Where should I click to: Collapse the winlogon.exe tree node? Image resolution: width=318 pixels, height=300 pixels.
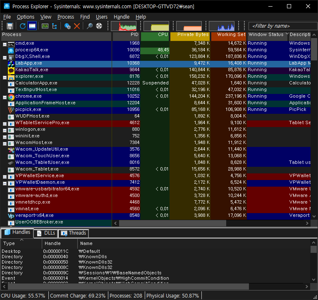[x=5, y=130]
